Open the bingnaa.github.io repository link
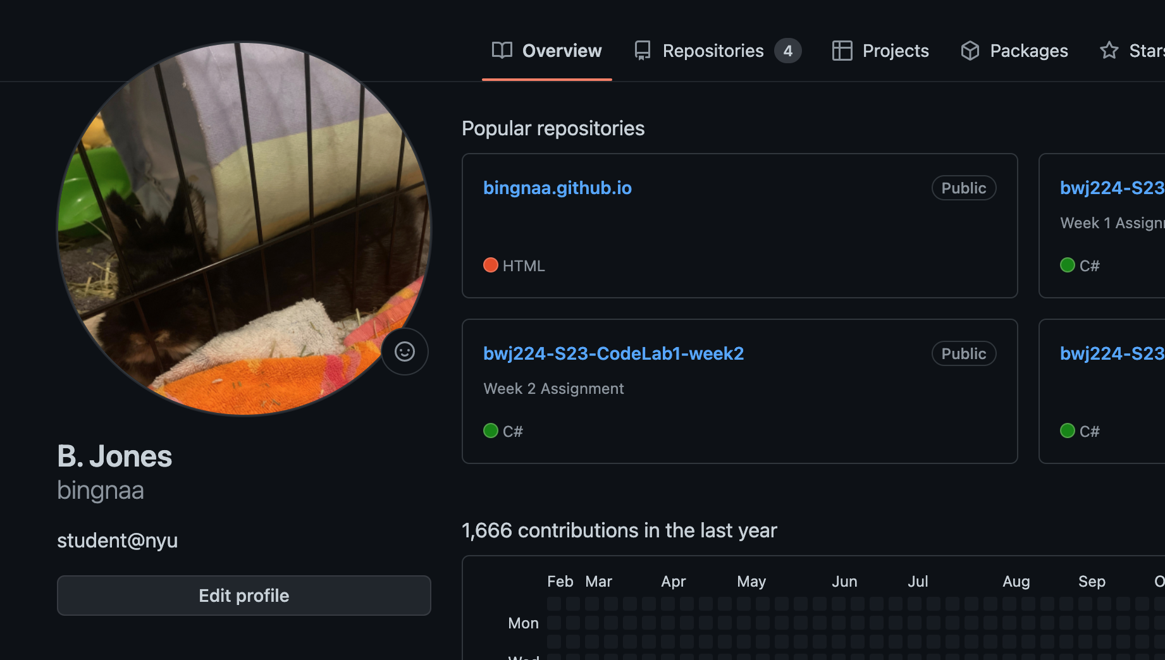Image resolution: width=1165 pixels, height=660 pixels. tap(557, 188)
